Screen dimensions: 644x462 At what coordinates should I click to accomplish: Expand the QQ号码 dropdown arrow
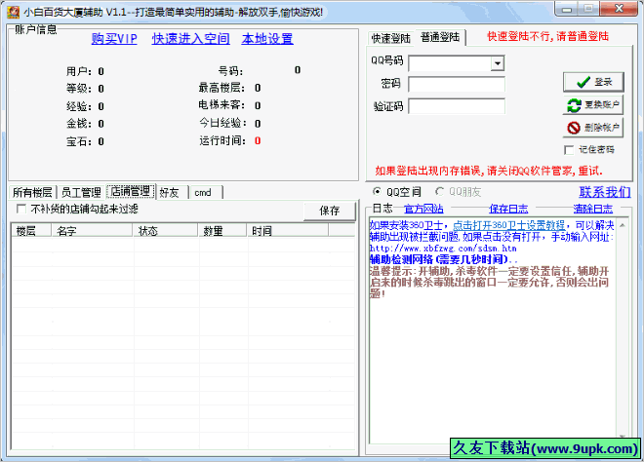498,63
